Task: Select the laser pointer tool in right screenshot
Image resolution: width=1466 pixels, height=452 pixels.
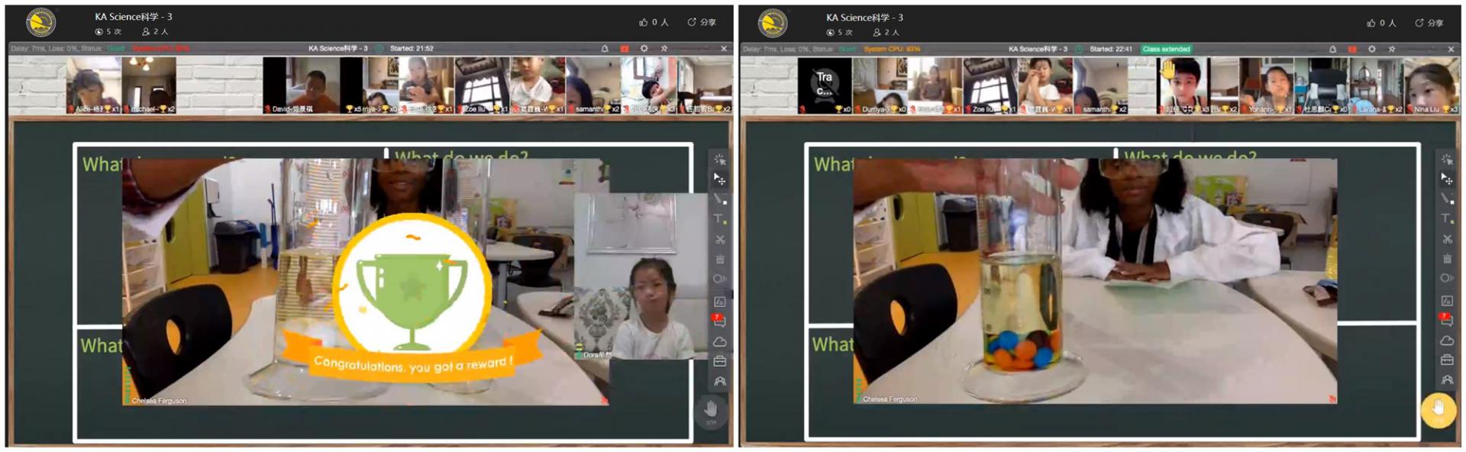Action: point(1447,160)
